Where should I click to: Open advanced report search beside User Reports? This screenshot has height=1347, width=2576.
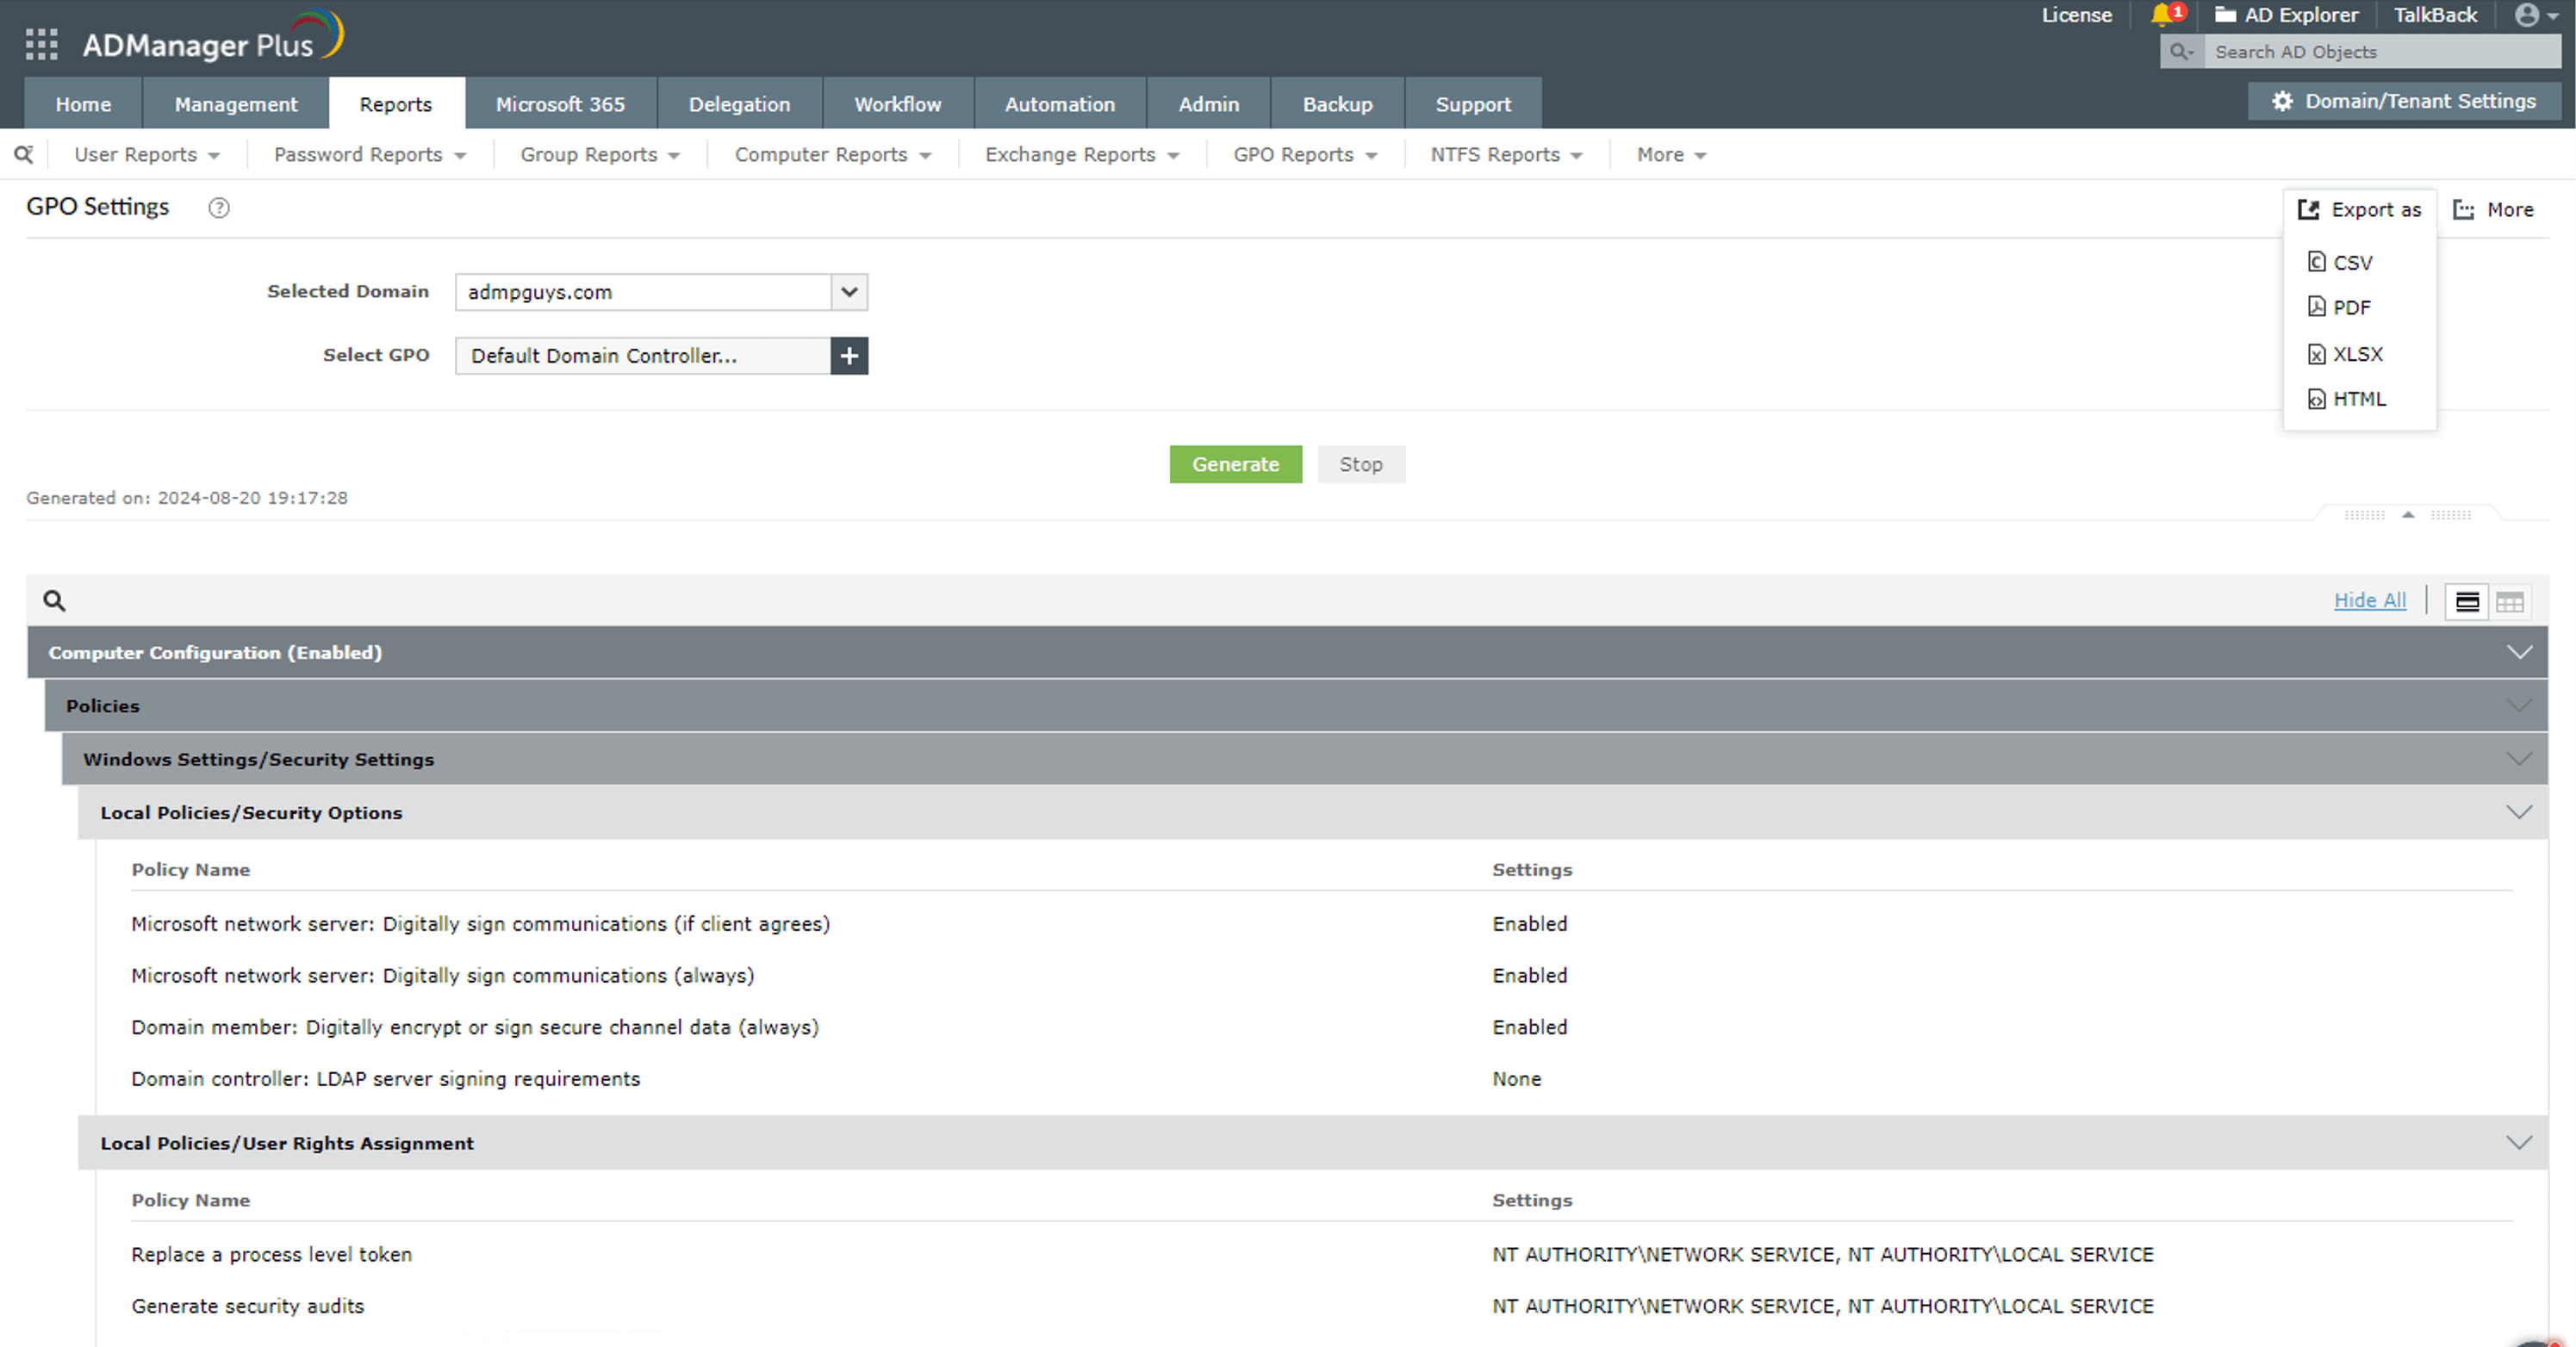click(x=23, y=154)
